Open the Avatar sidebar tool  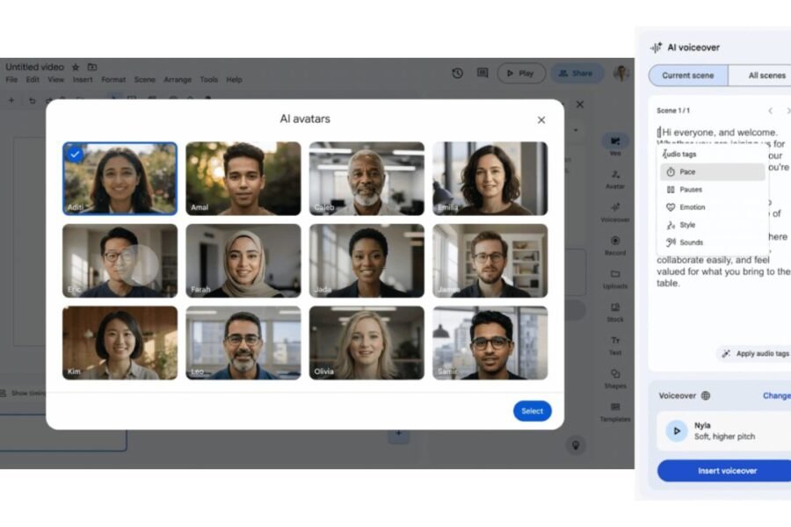pos(615,179)
